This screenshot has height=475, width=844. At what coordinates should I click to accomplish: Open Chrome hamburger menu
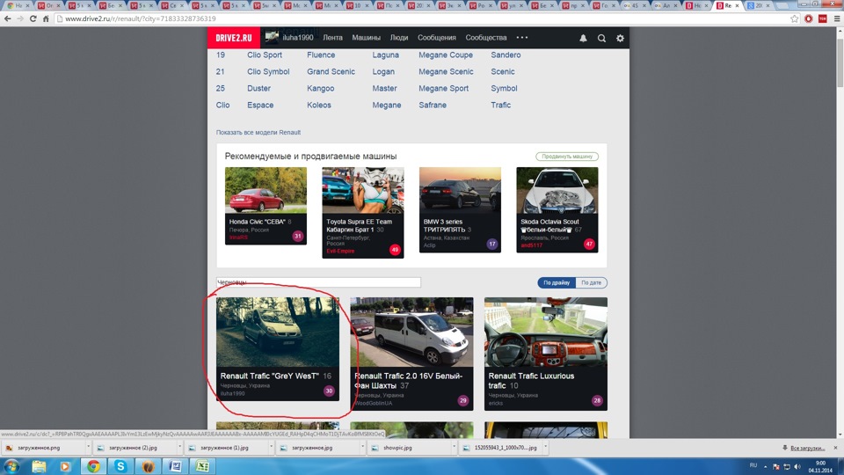(x=836, y=18)
